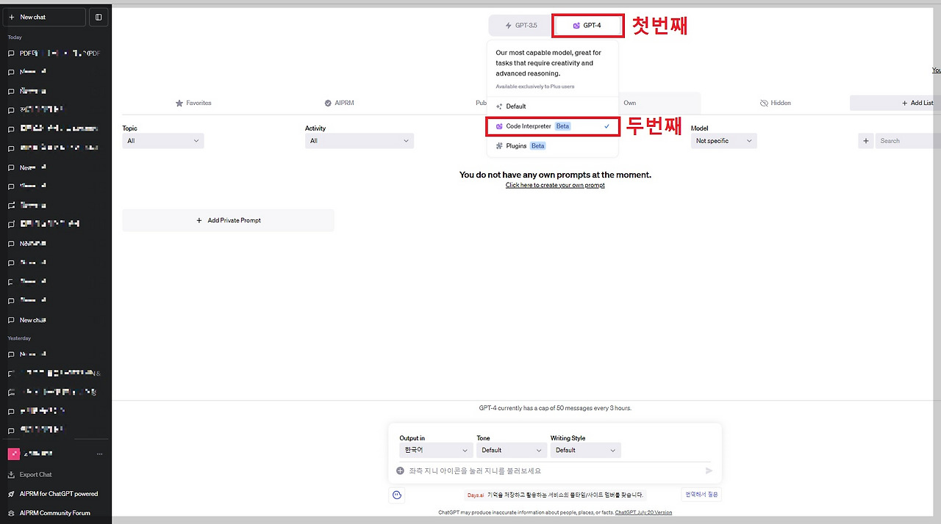Expand the Activity filter dropdown
Screen dimensions: 941x524
359,141
